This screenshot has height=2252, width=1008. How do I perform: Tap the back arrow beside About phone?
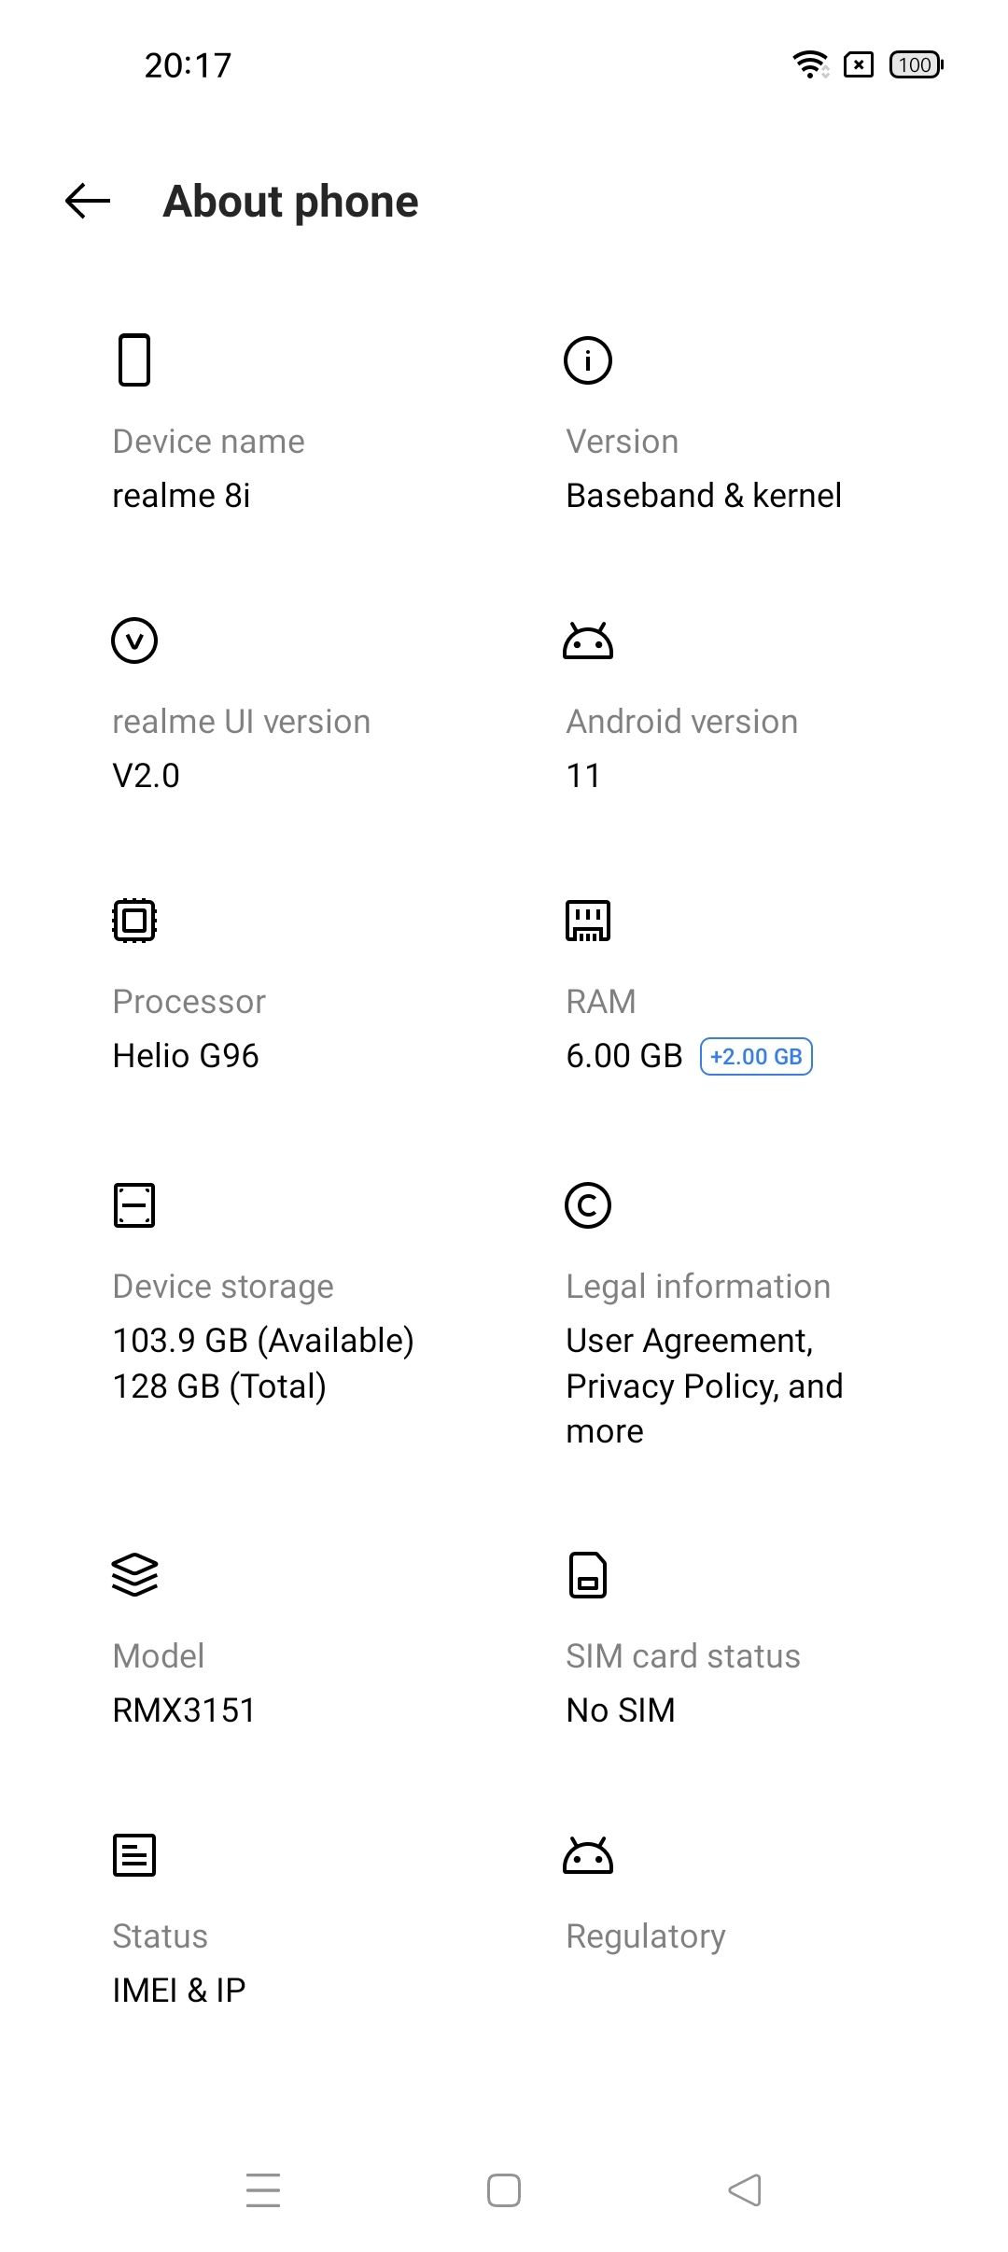[x=88, y=201]
